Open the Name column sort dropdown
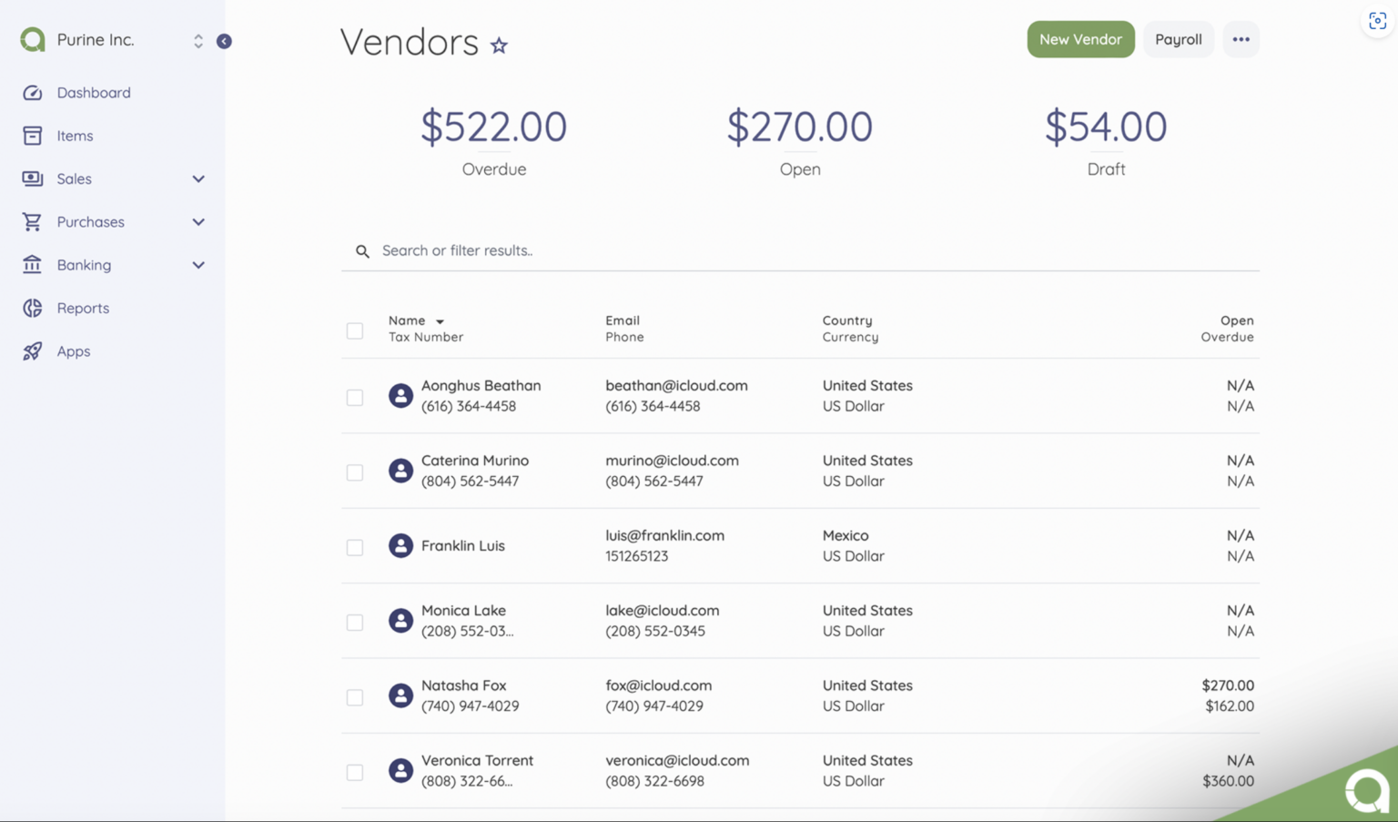The width and height of the screenshot is (1398, 822). 440,320
